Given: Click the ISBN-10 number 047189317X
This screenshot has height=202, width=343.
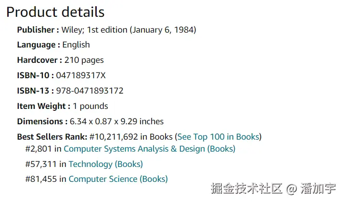Looking at the screenshot, I should [81, 75].
